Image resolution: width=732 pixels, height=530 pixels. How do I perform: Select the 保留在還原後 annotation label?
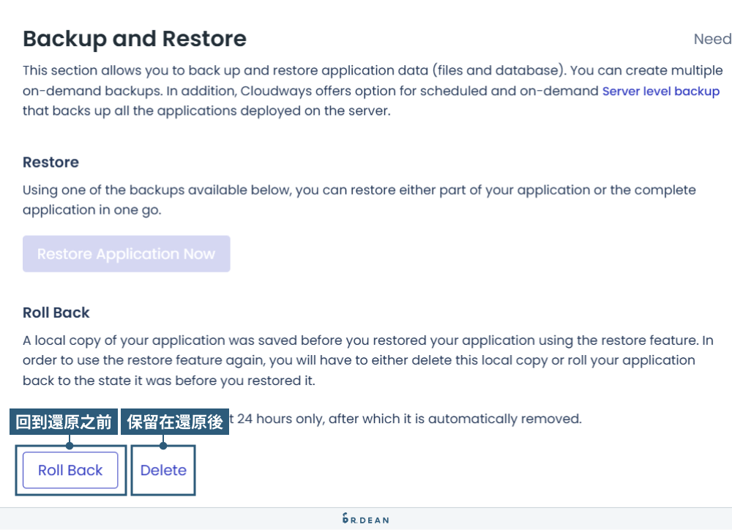(x=176, y=421)
